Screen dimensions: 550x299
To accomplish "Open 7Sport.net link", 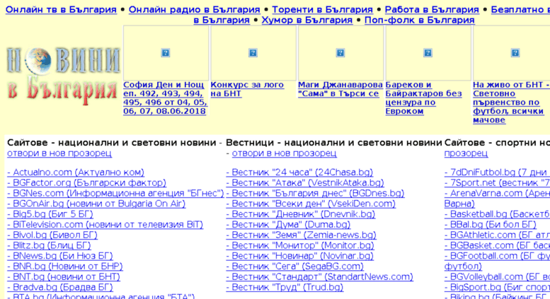I will (497, 183).
